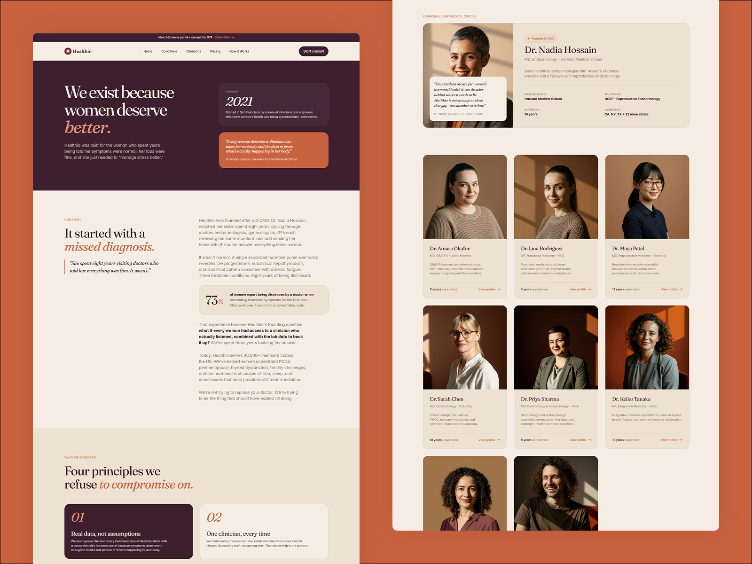Click 'FOUNDER & CHIEF MEDICAL OFFICER' label
The image size is (752, 564).
tap(449, 16)
